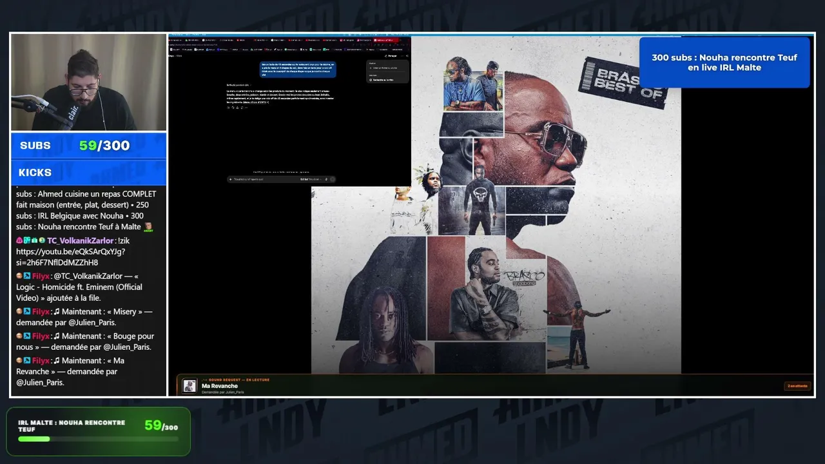
Task: Click the 300 subs goal banner
Action: point(724,63)
